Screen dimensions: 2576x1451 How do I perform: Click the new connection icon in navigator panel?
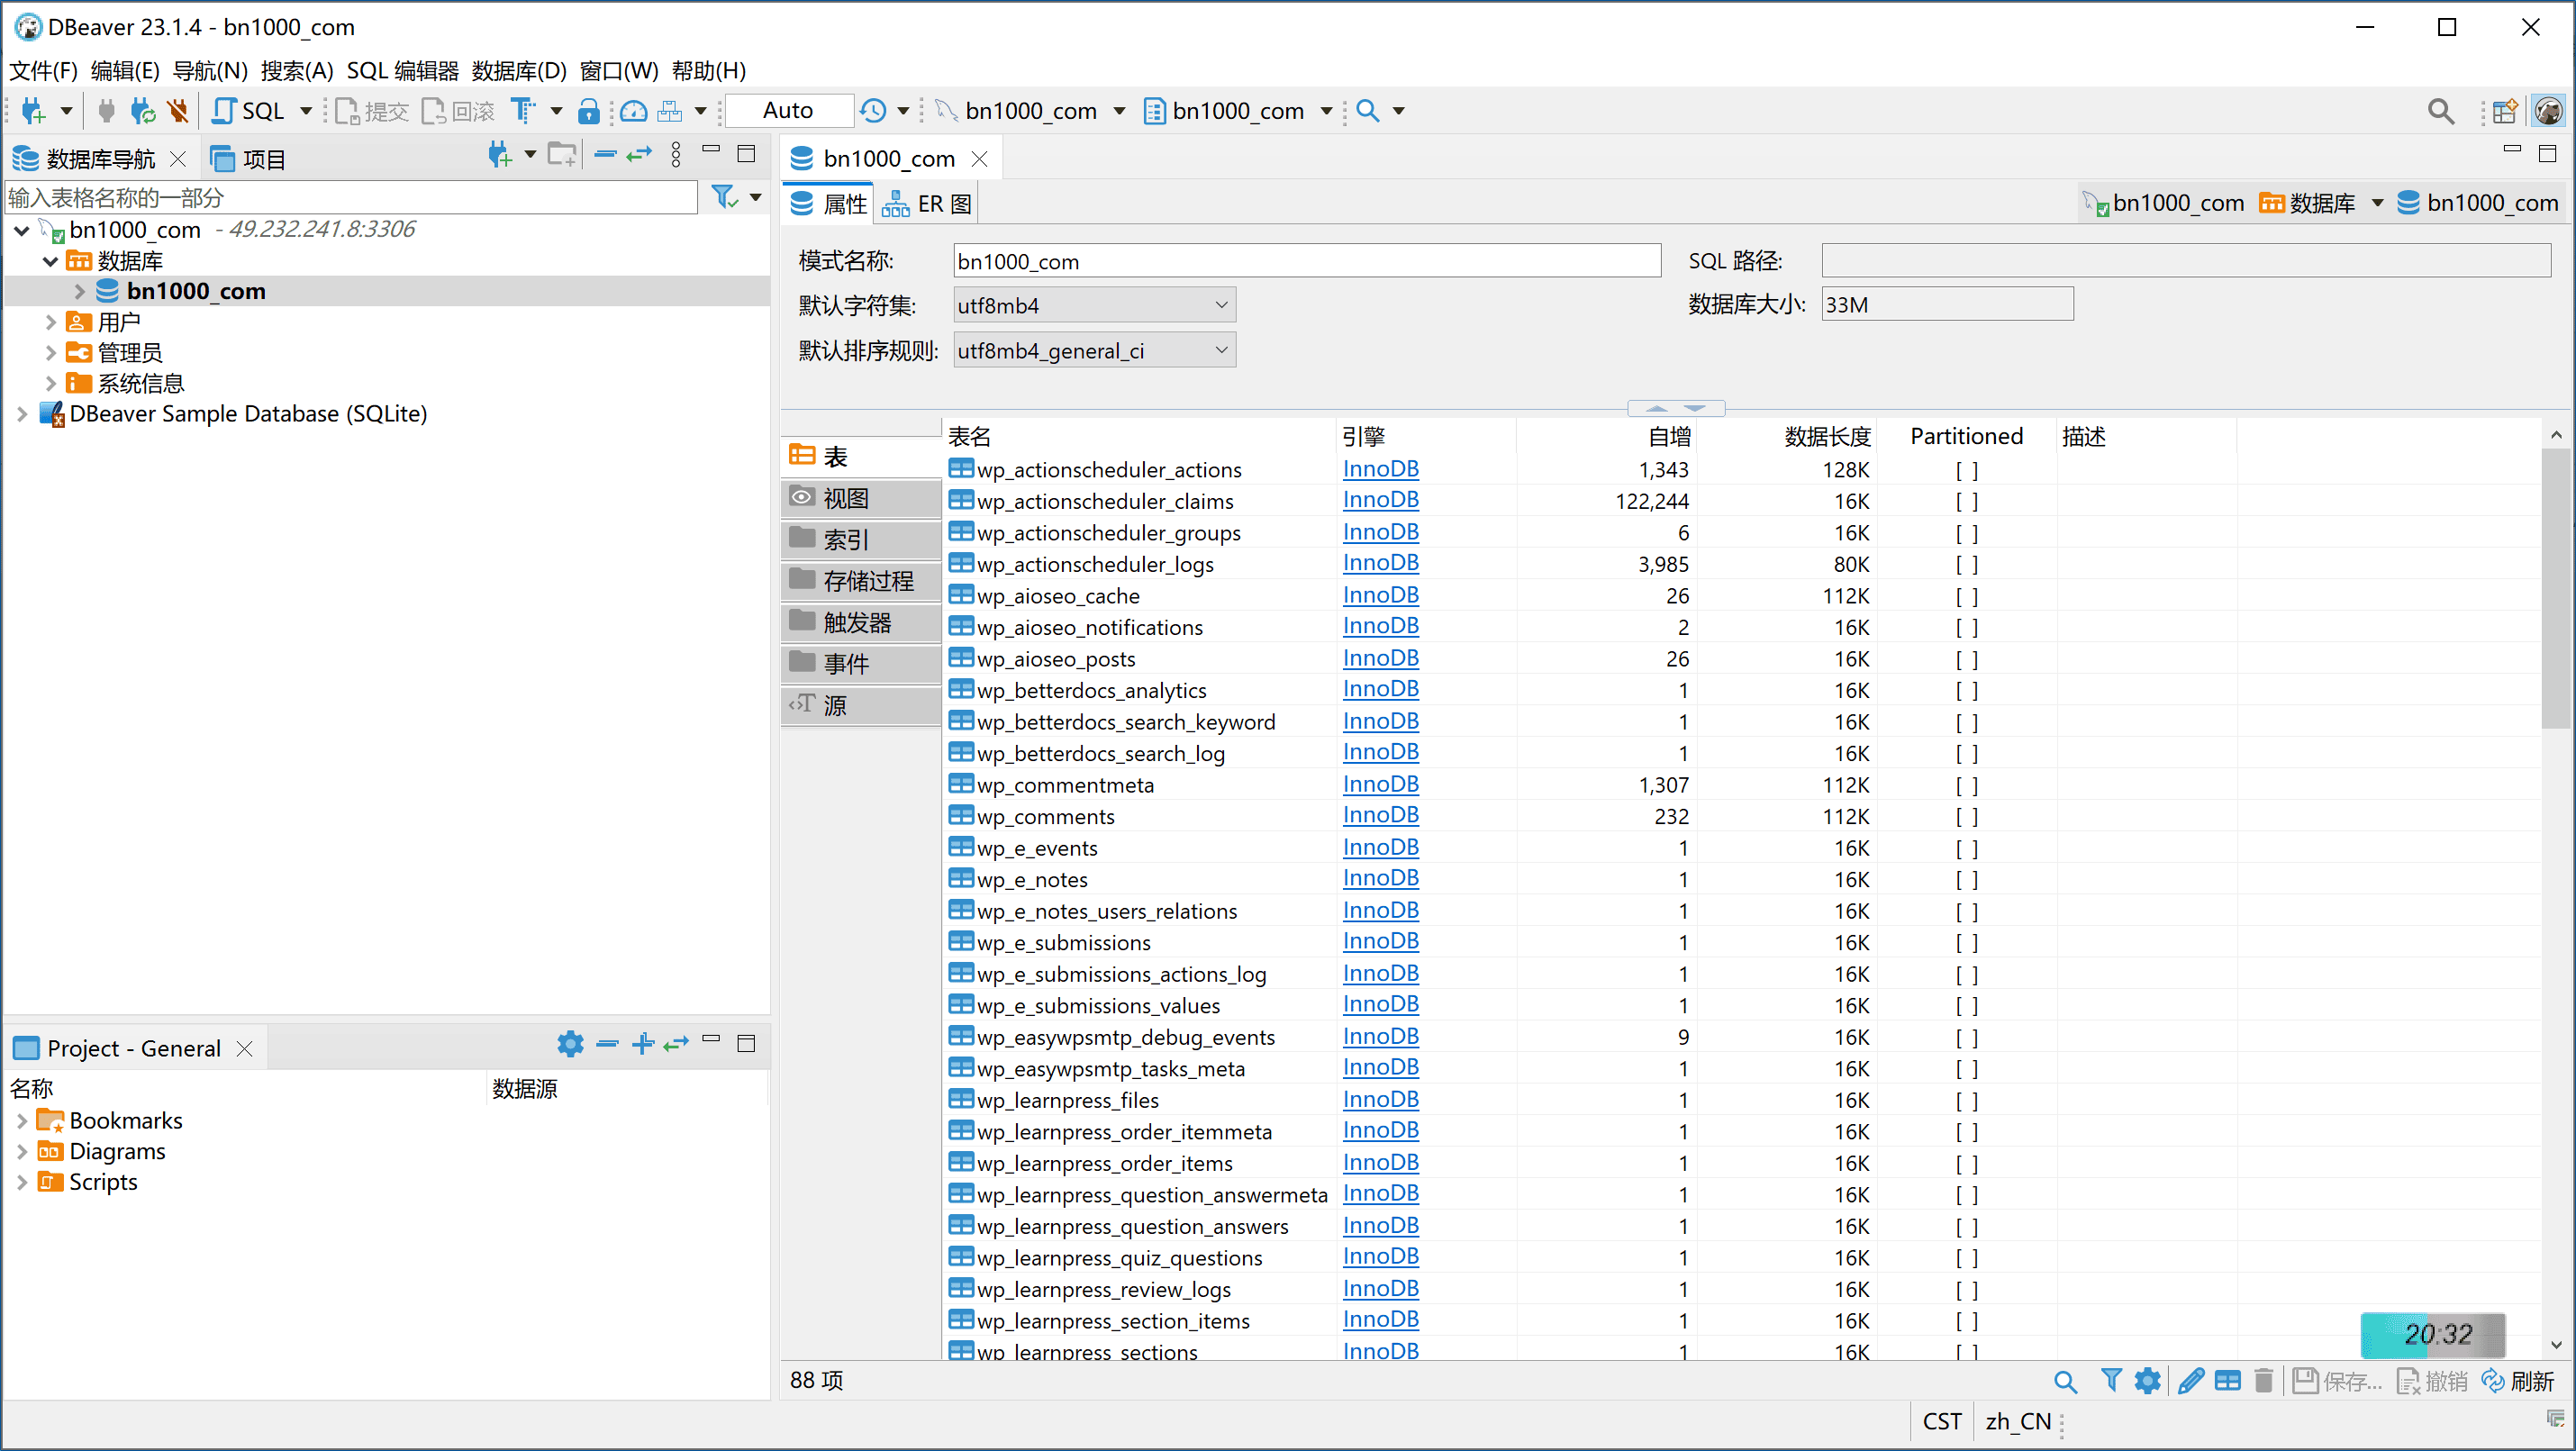pos(500,155)
